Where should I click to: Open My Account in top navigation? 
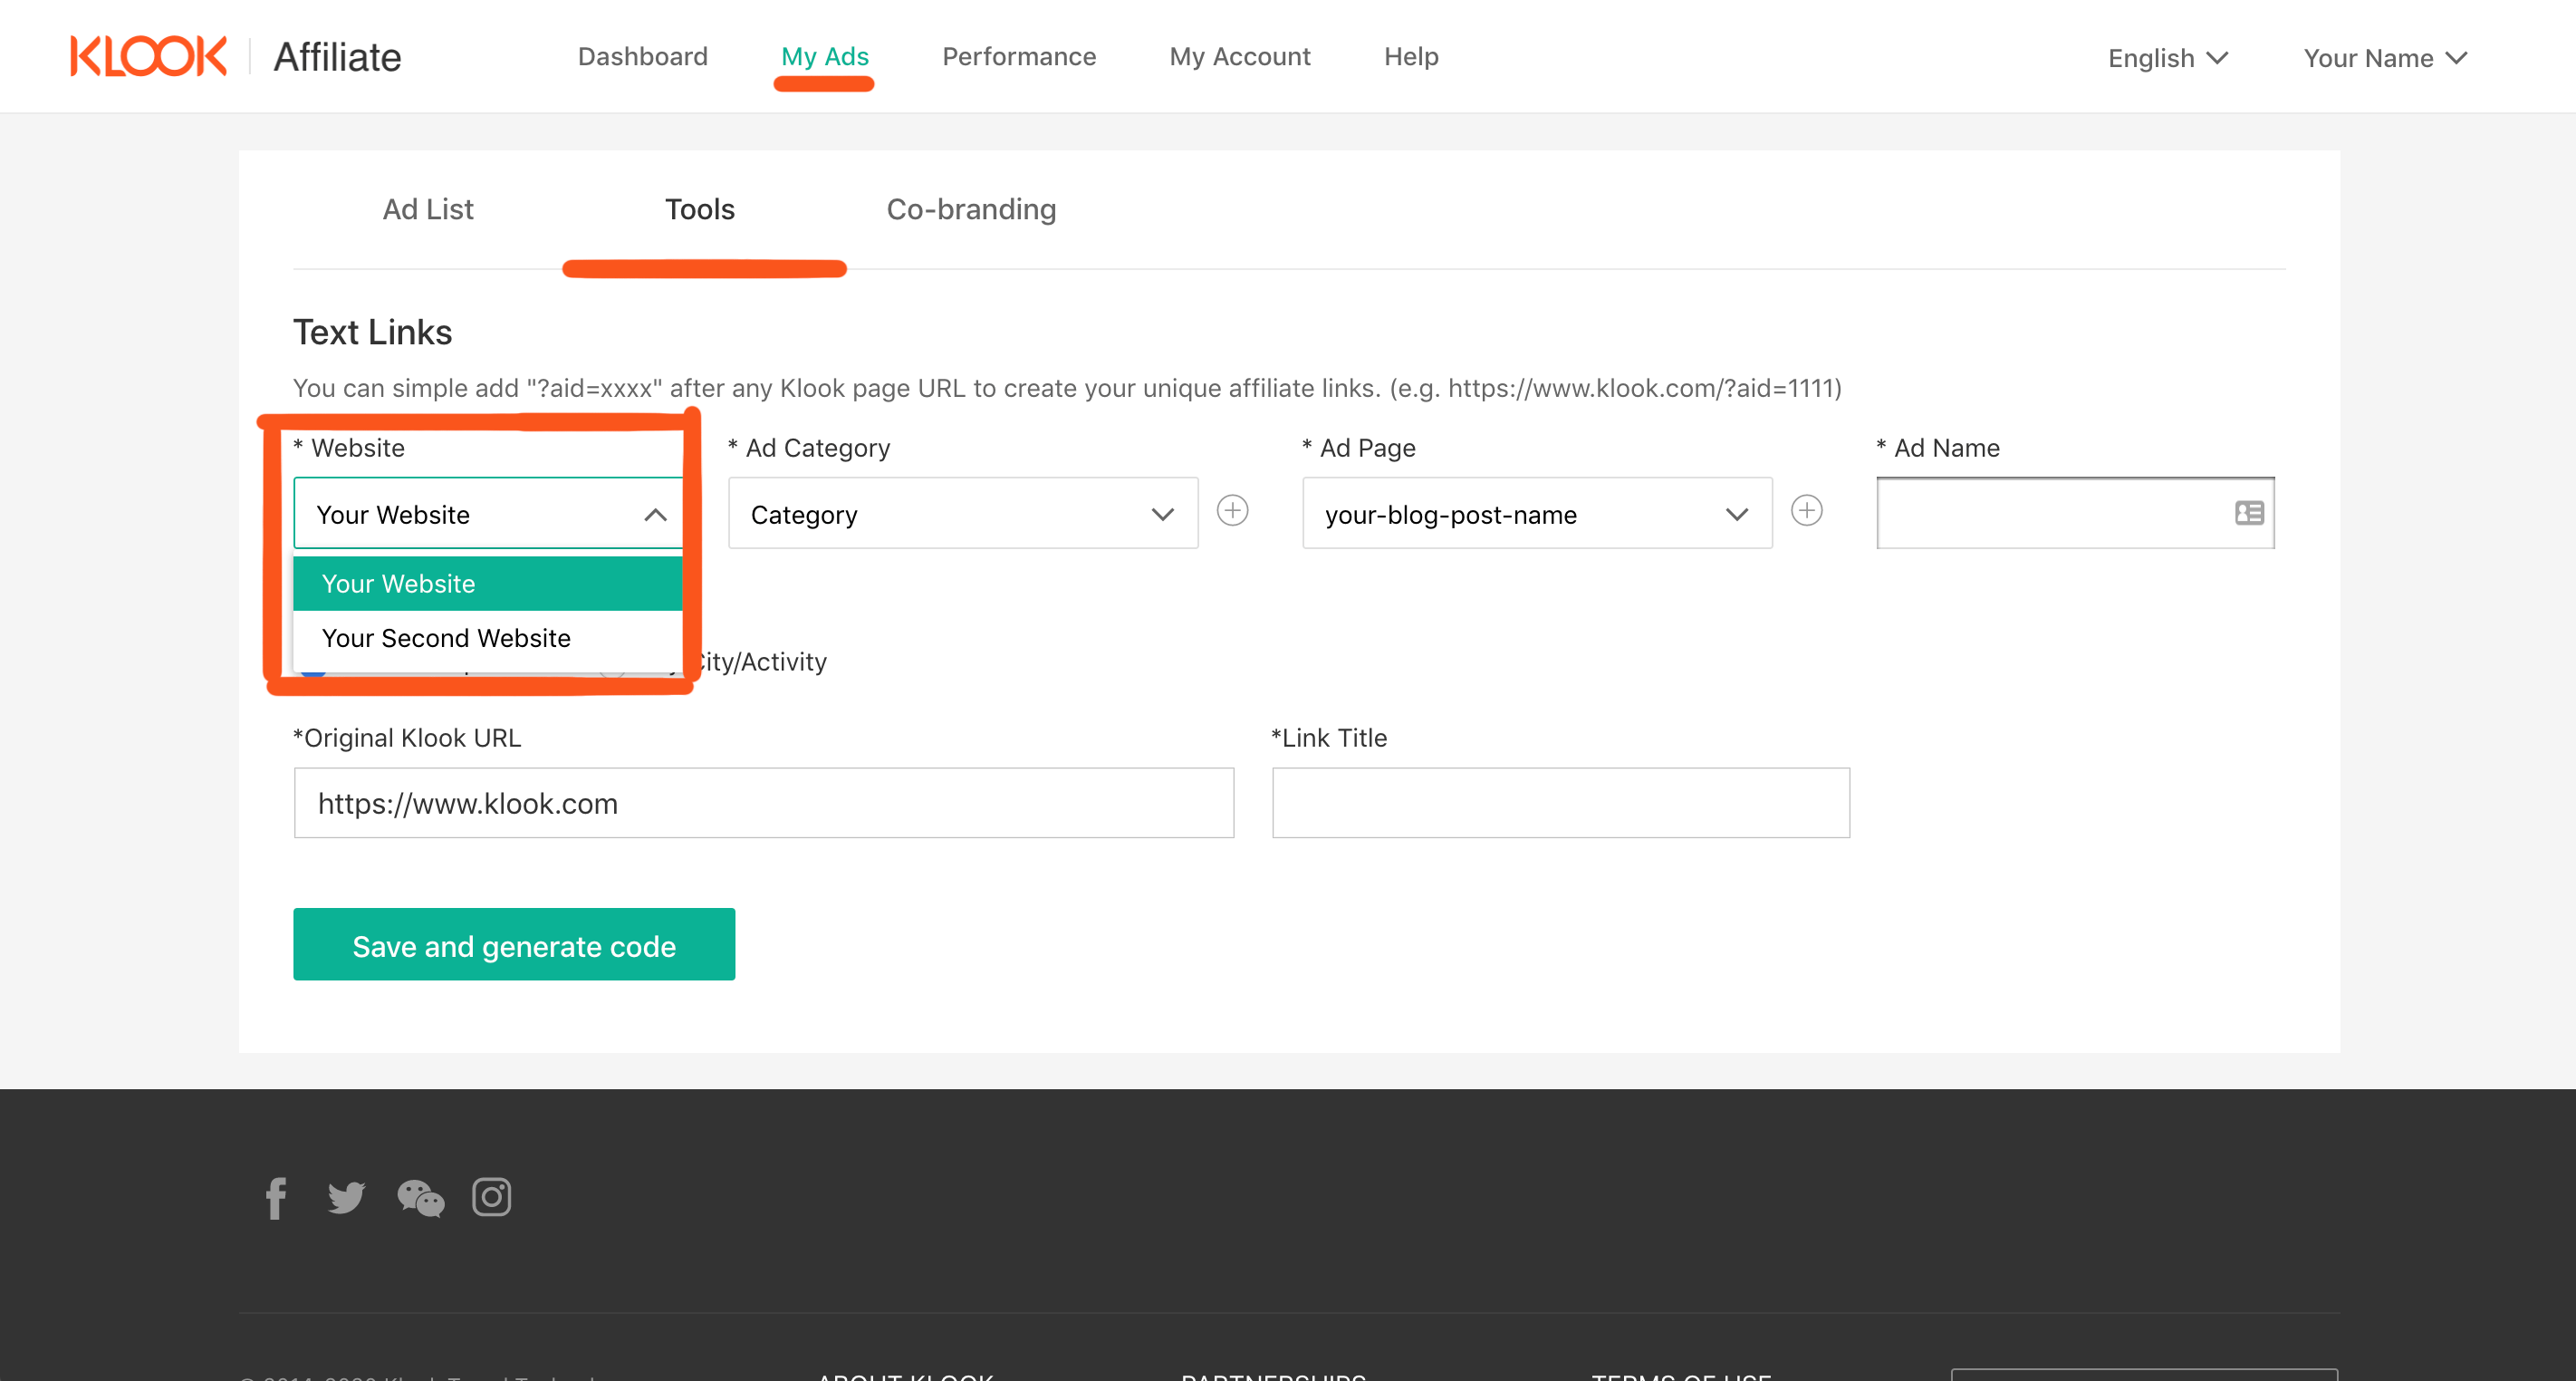pos(1240,57)
